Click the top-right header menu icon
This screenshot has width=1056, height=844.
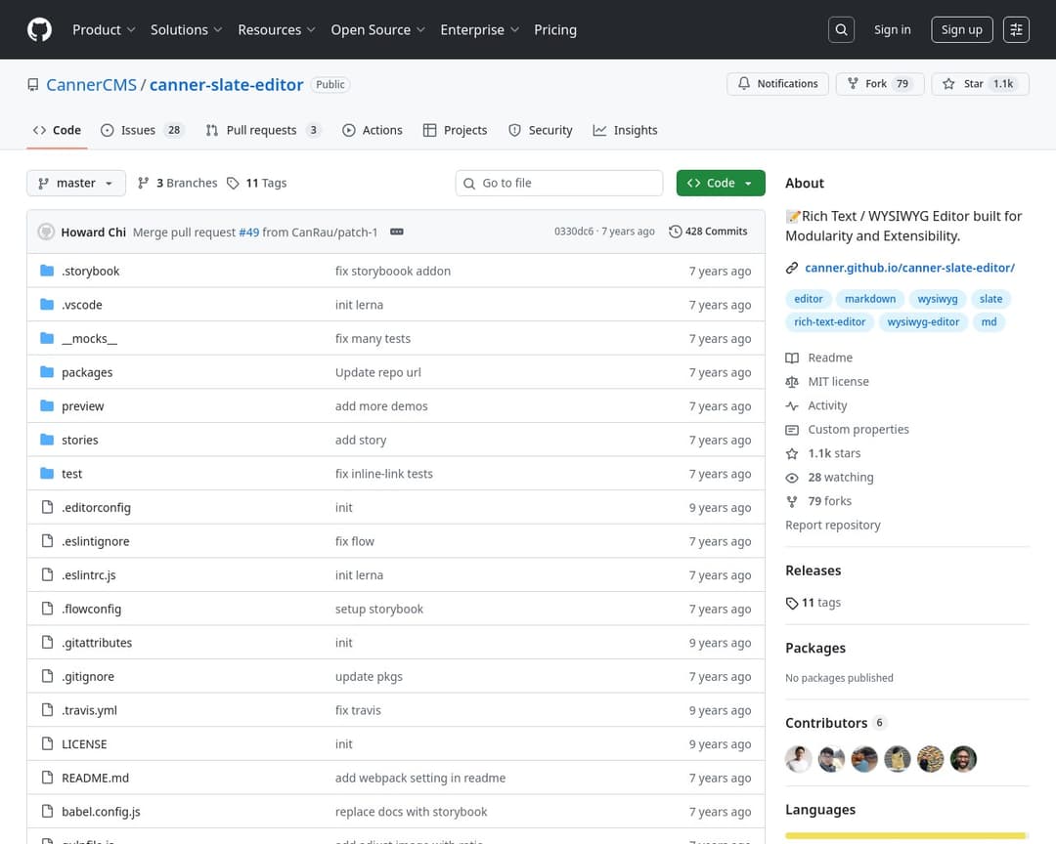(x=1017, y=29)
